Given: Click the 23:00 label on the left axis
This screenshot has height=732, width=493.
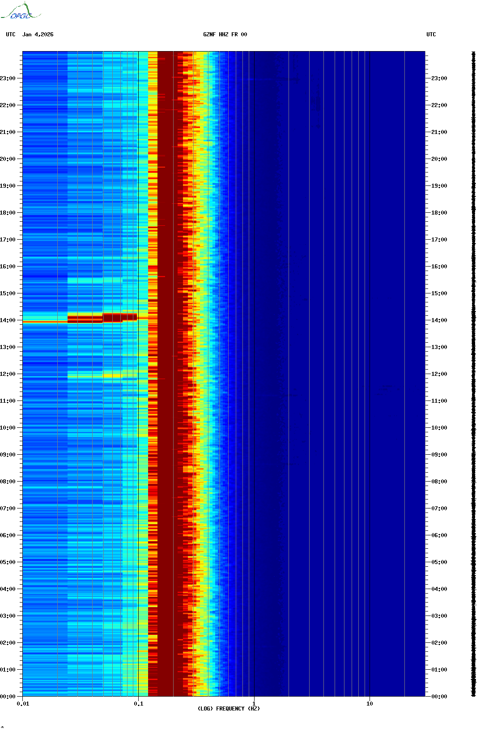Looking at the screenshot, I should coord(8,78).
